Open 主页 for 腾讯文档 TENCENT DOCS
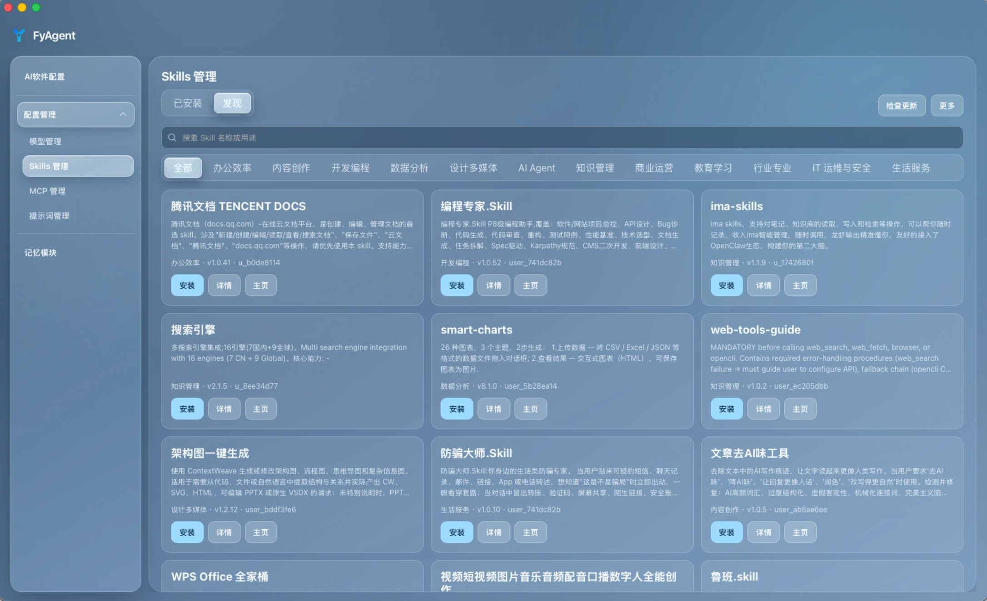 pyautogui.click(x=261, y=286)
